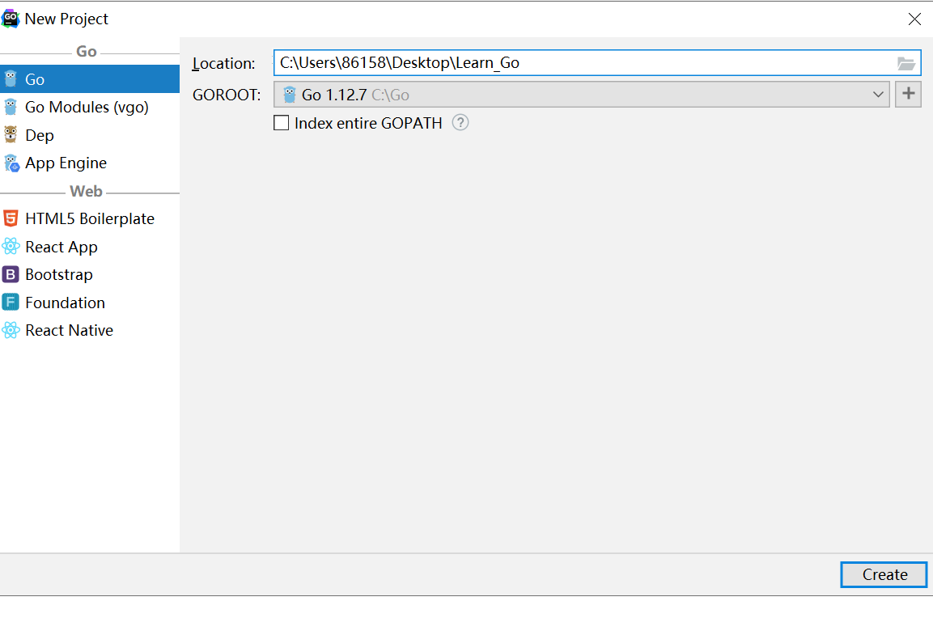Select Go Modules (vgo) project type
Viewport: 933px width, 618px height.
(89, 107)
